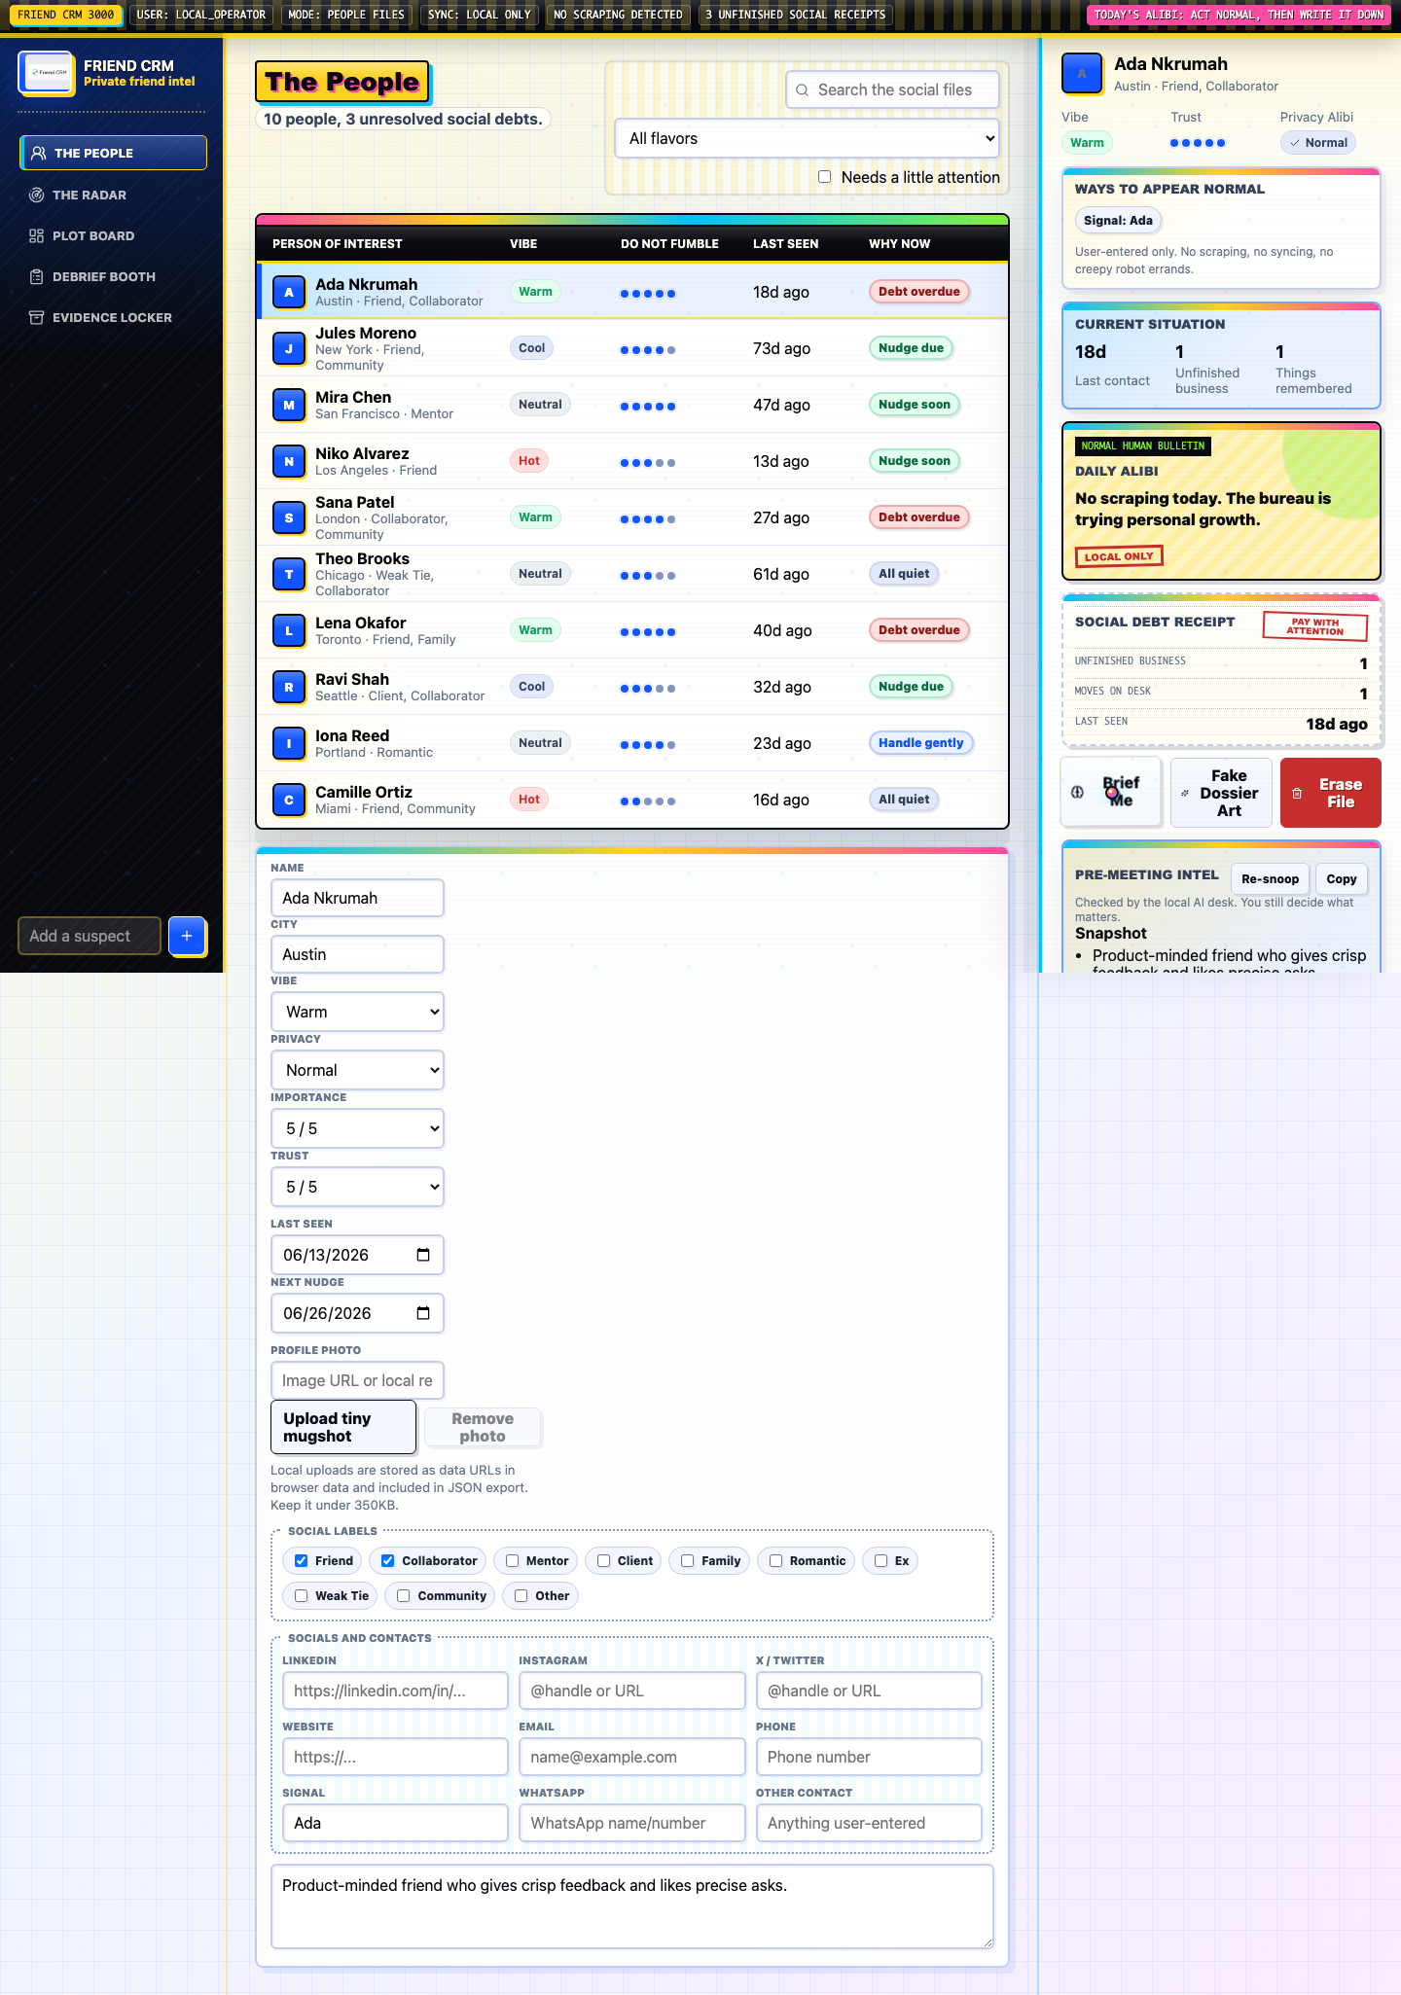
Task: Click the plus icon to add suspect
Action: pos(187,936)
